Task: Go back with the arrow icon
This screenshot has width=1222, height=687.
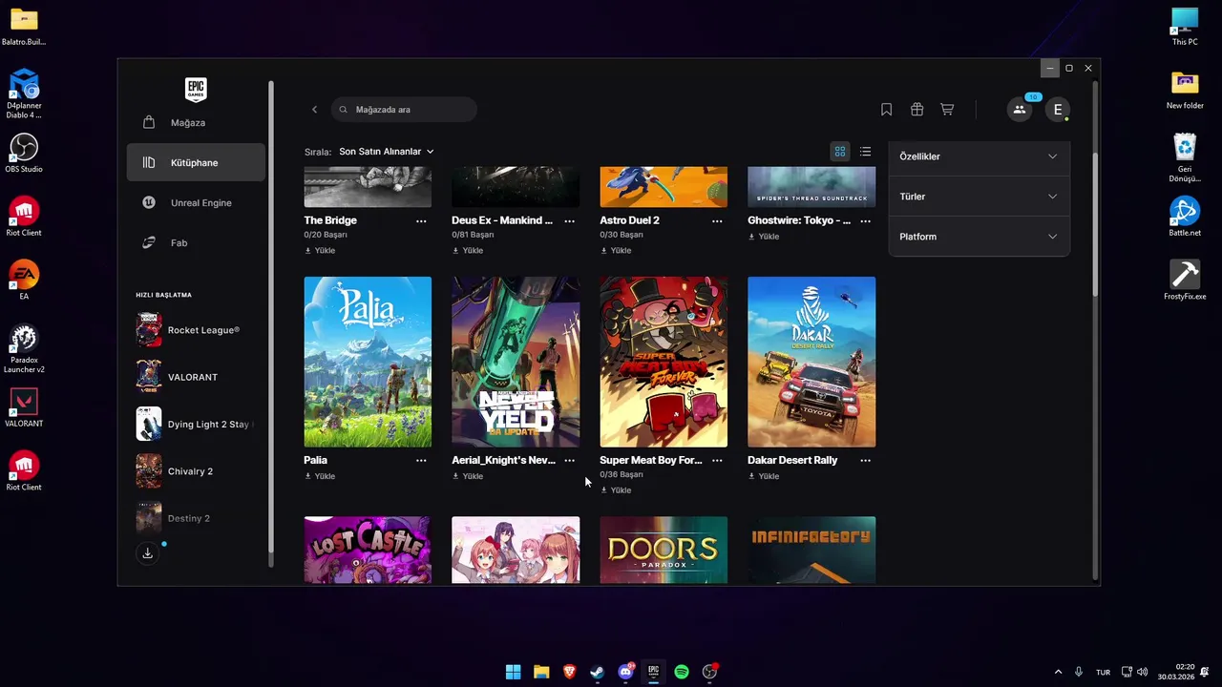Action: tap(314, 110)
